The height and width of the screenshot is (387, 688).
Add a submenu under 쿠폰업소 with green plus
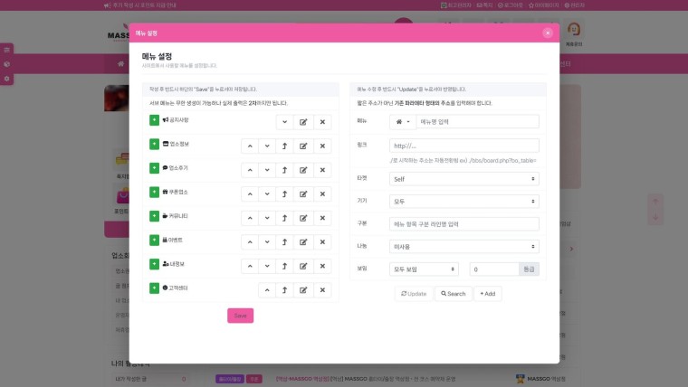[154, 193]
